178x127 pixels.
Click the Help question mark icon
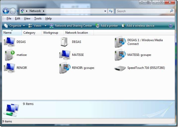pyautogui.click(x=171, y=26)
